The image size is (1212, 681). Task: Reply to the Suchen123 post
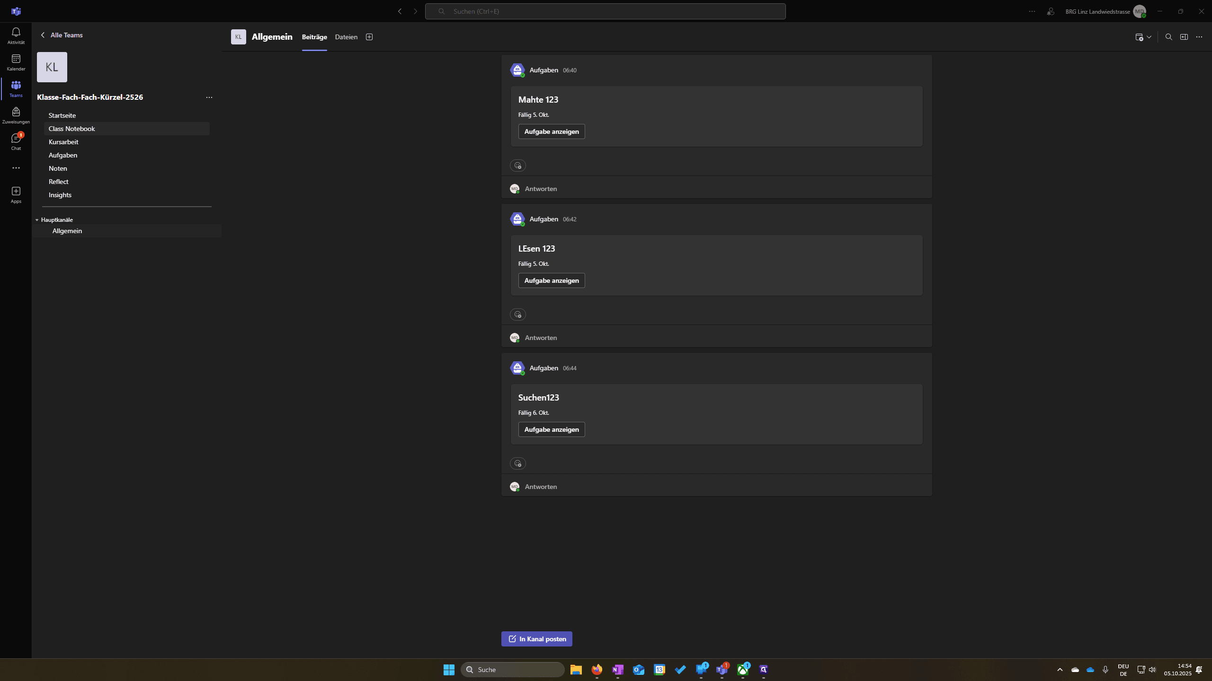(541, 487)
